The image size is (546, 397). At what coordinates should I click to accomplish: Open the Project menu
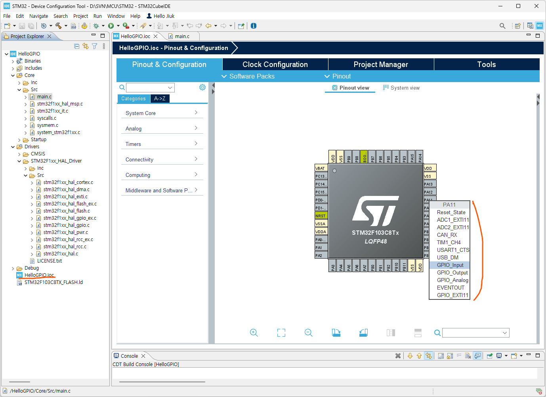(80, 16)
